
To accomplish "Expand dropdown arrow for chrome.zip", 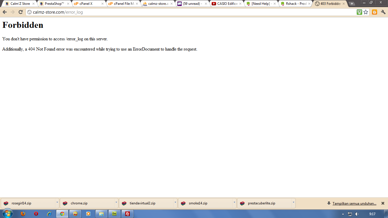I will pyautogui.click(x=116, y=203).
